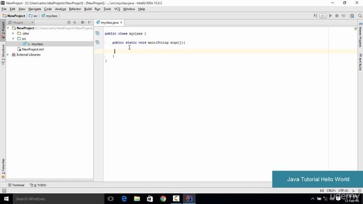Toggle the Favorites side tool window tab

(x=3, y=169)
